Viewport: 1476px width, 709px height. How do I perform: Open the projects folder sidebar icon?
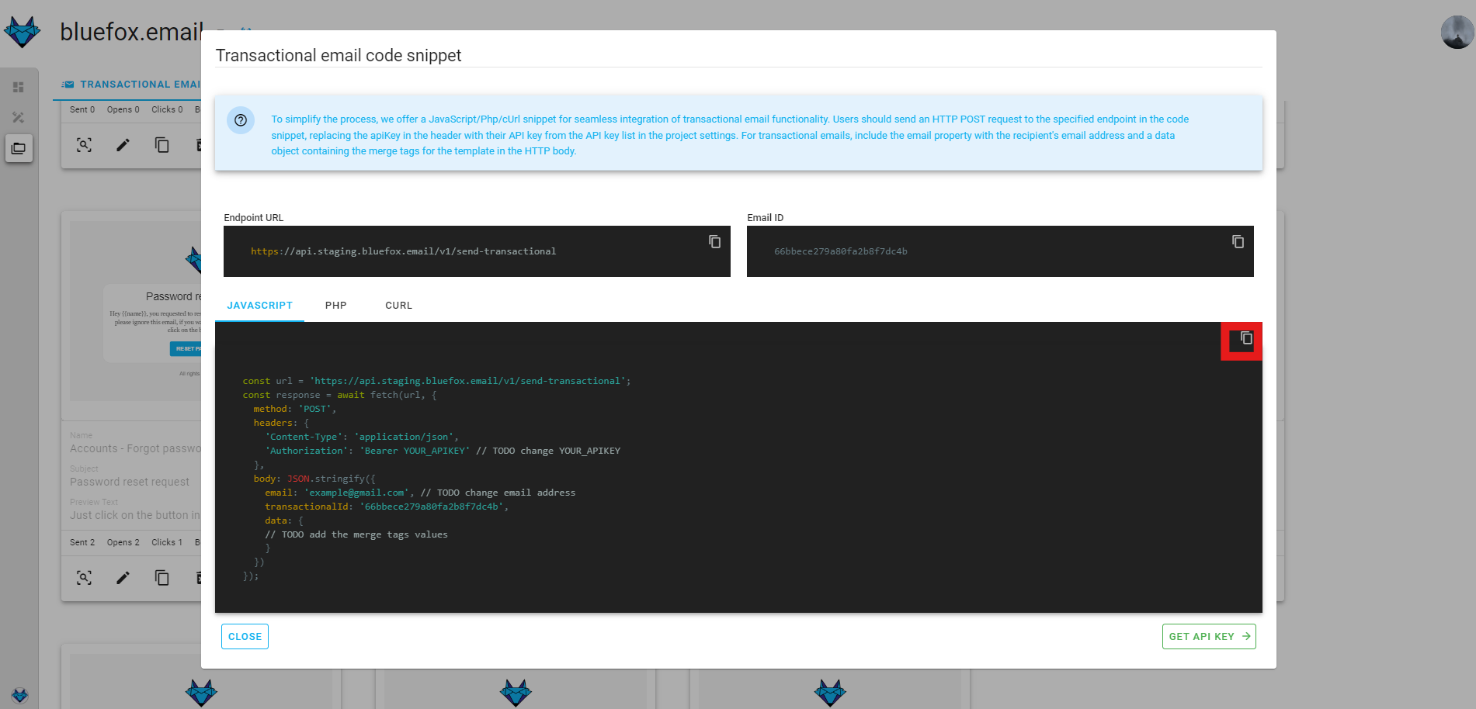click(19, 148)
